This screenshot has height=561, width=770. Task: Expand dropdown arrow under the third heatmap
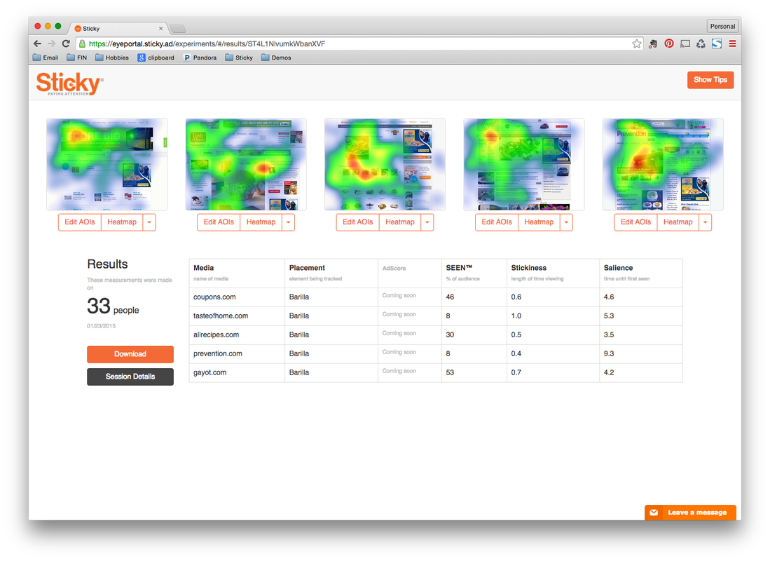427,222
